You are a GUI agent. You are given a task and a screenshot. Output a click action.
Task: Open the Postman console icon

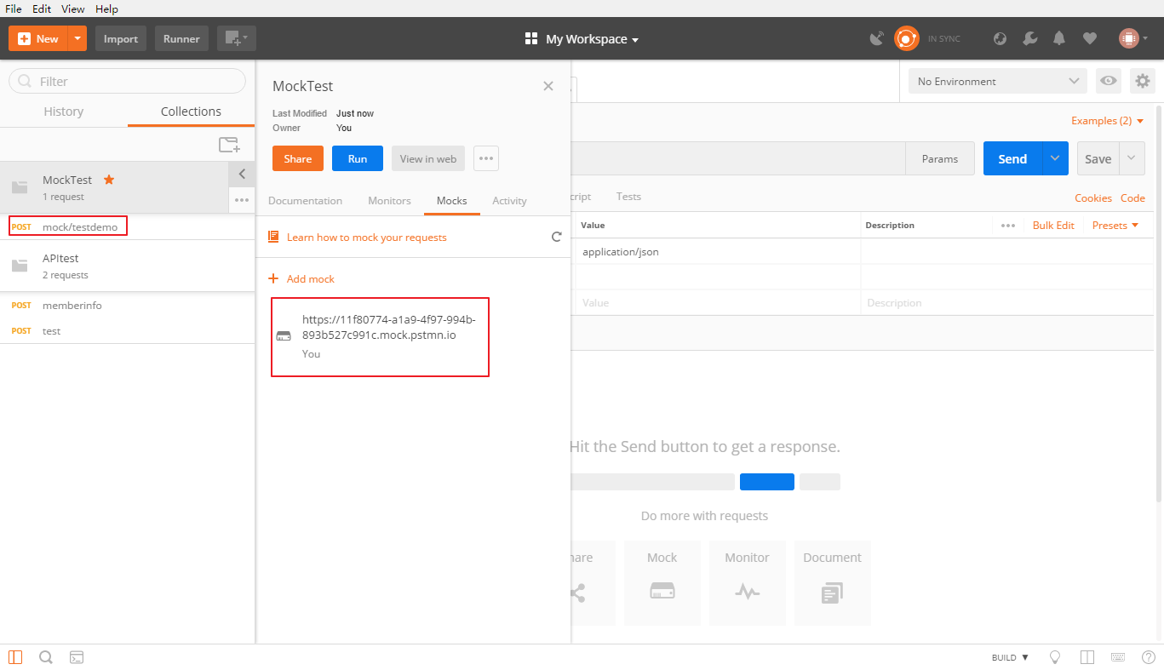click(76, 657)
